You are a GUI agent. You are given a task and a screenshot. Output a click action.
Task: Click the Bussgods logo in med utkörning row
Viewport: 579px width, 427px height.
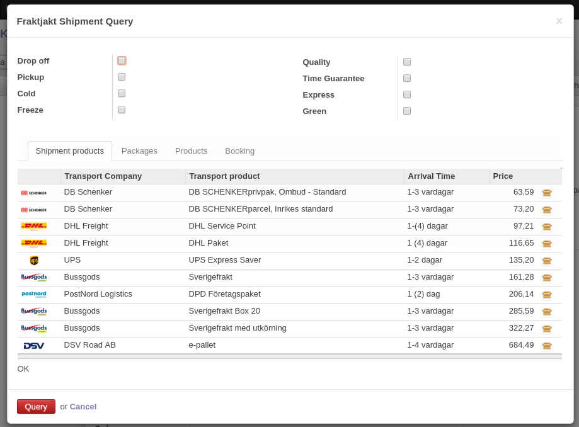(x=34, y=328)
